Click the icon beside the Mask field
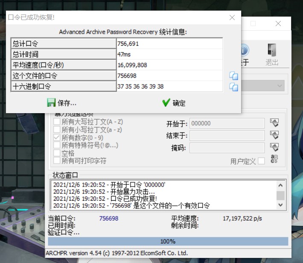 click(x=274, y=147)
